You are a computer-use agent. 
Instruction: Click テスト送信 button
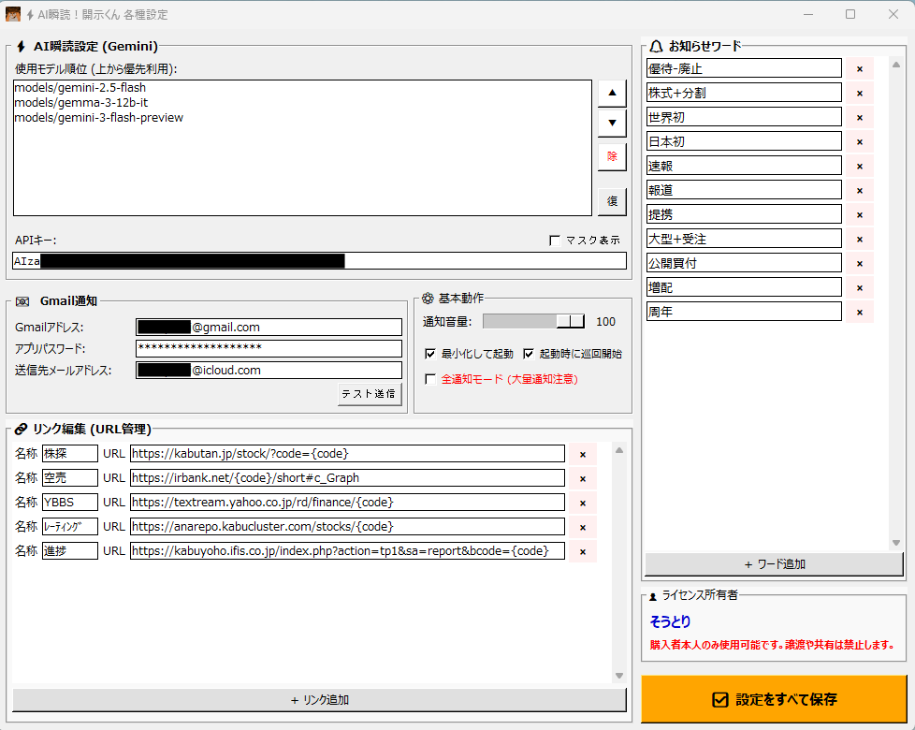[370, 394]
